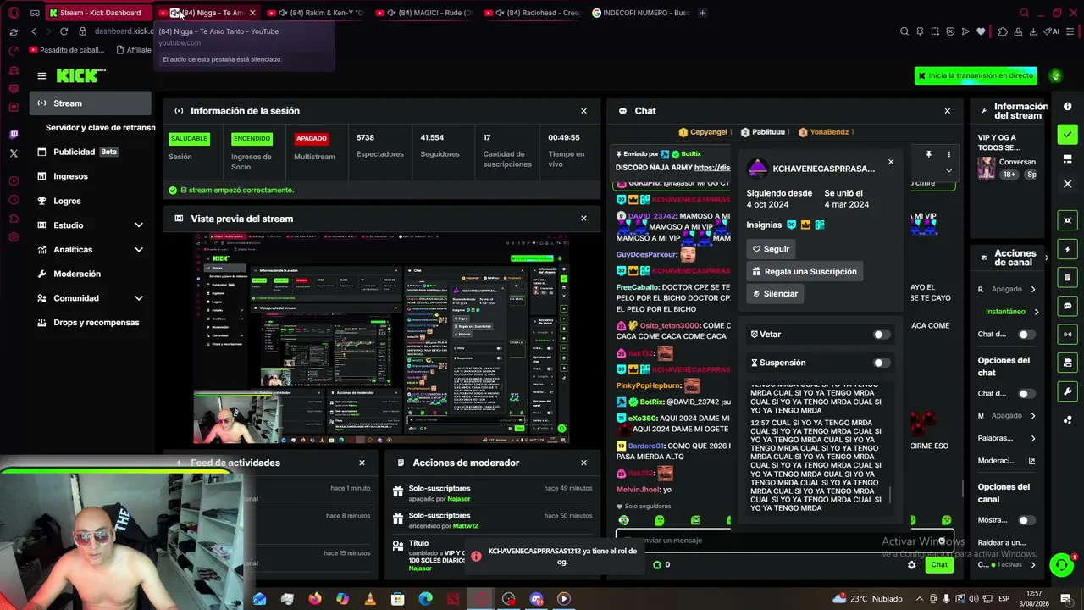Open Twitch from the Opera sidebar
This screenshot has width=1084, height=610.
pyautogui.click(x=14, y=135)
